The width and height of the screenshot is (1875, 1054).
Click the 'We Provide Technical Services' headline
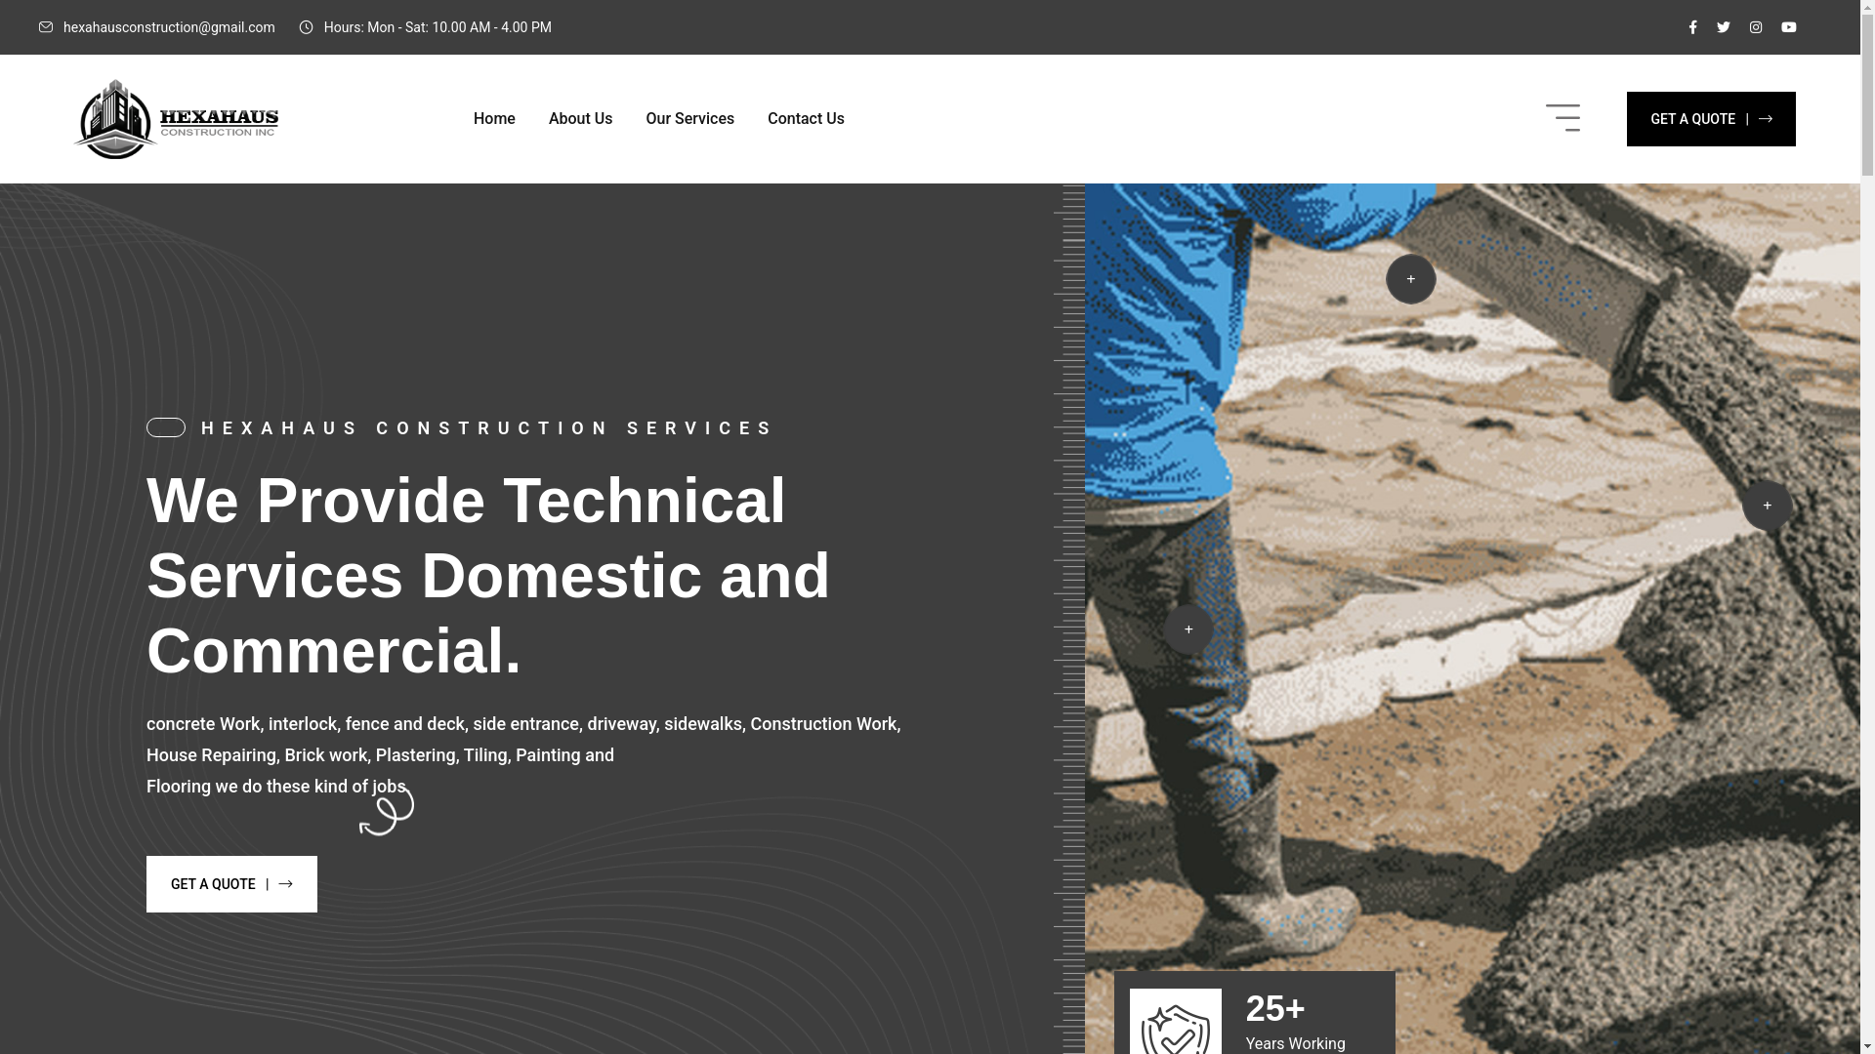pos(488,576)
